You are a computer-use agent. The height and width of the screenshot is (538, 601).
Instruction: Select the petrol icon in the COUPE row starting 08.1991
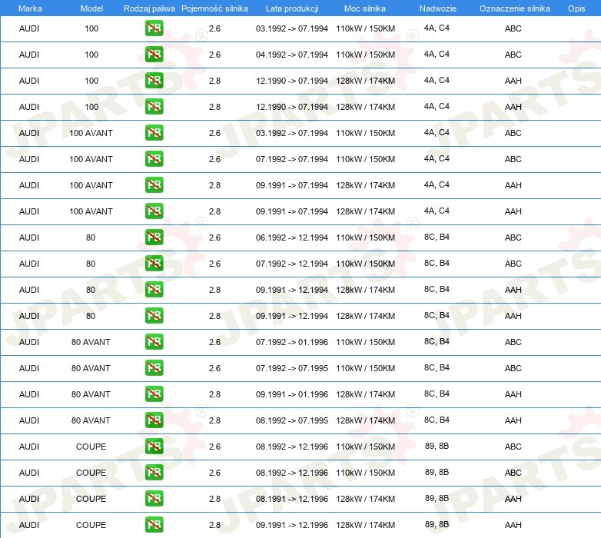click(x=154, y=499)
